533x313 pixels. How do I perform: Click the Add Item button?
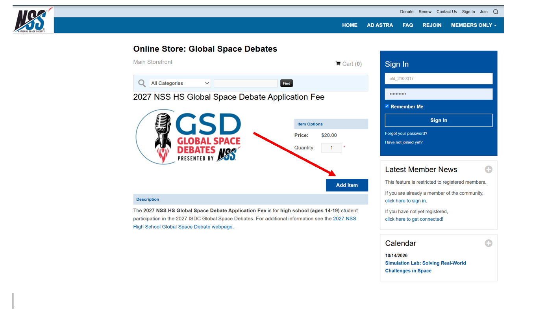click(x=347, y=185)
